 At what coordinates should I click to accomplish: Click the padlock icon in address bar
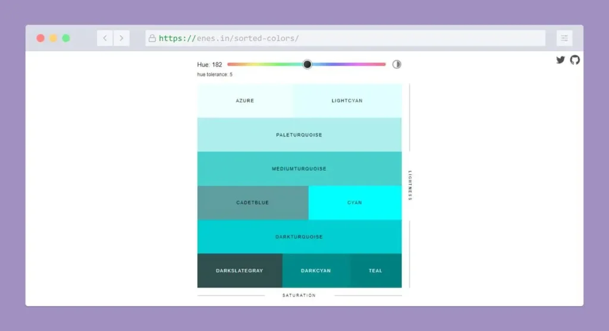pos(152,38)
